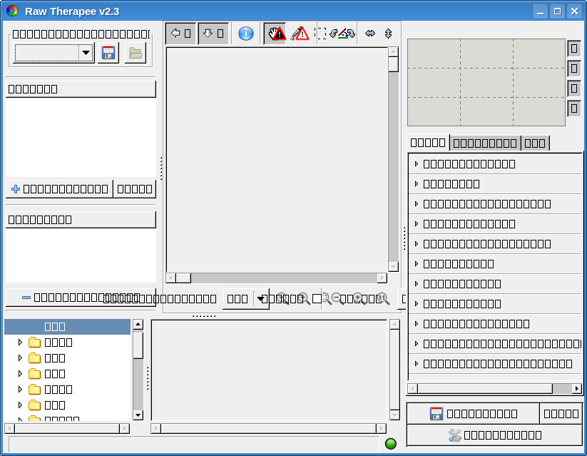The width and height of the screenshot is (587, 456).
Task: Open the profile dropdown at top left
Action: [x=86, y=53]
